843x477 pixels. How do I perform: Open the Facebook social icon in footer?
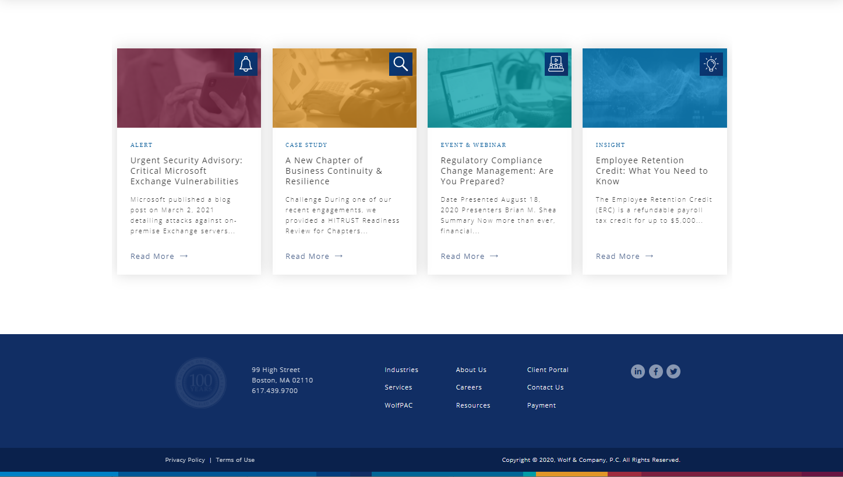click(x=656, y=371)
